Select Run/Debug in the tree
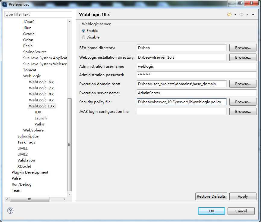Screen dimensions: 261x222 (21, 184)
